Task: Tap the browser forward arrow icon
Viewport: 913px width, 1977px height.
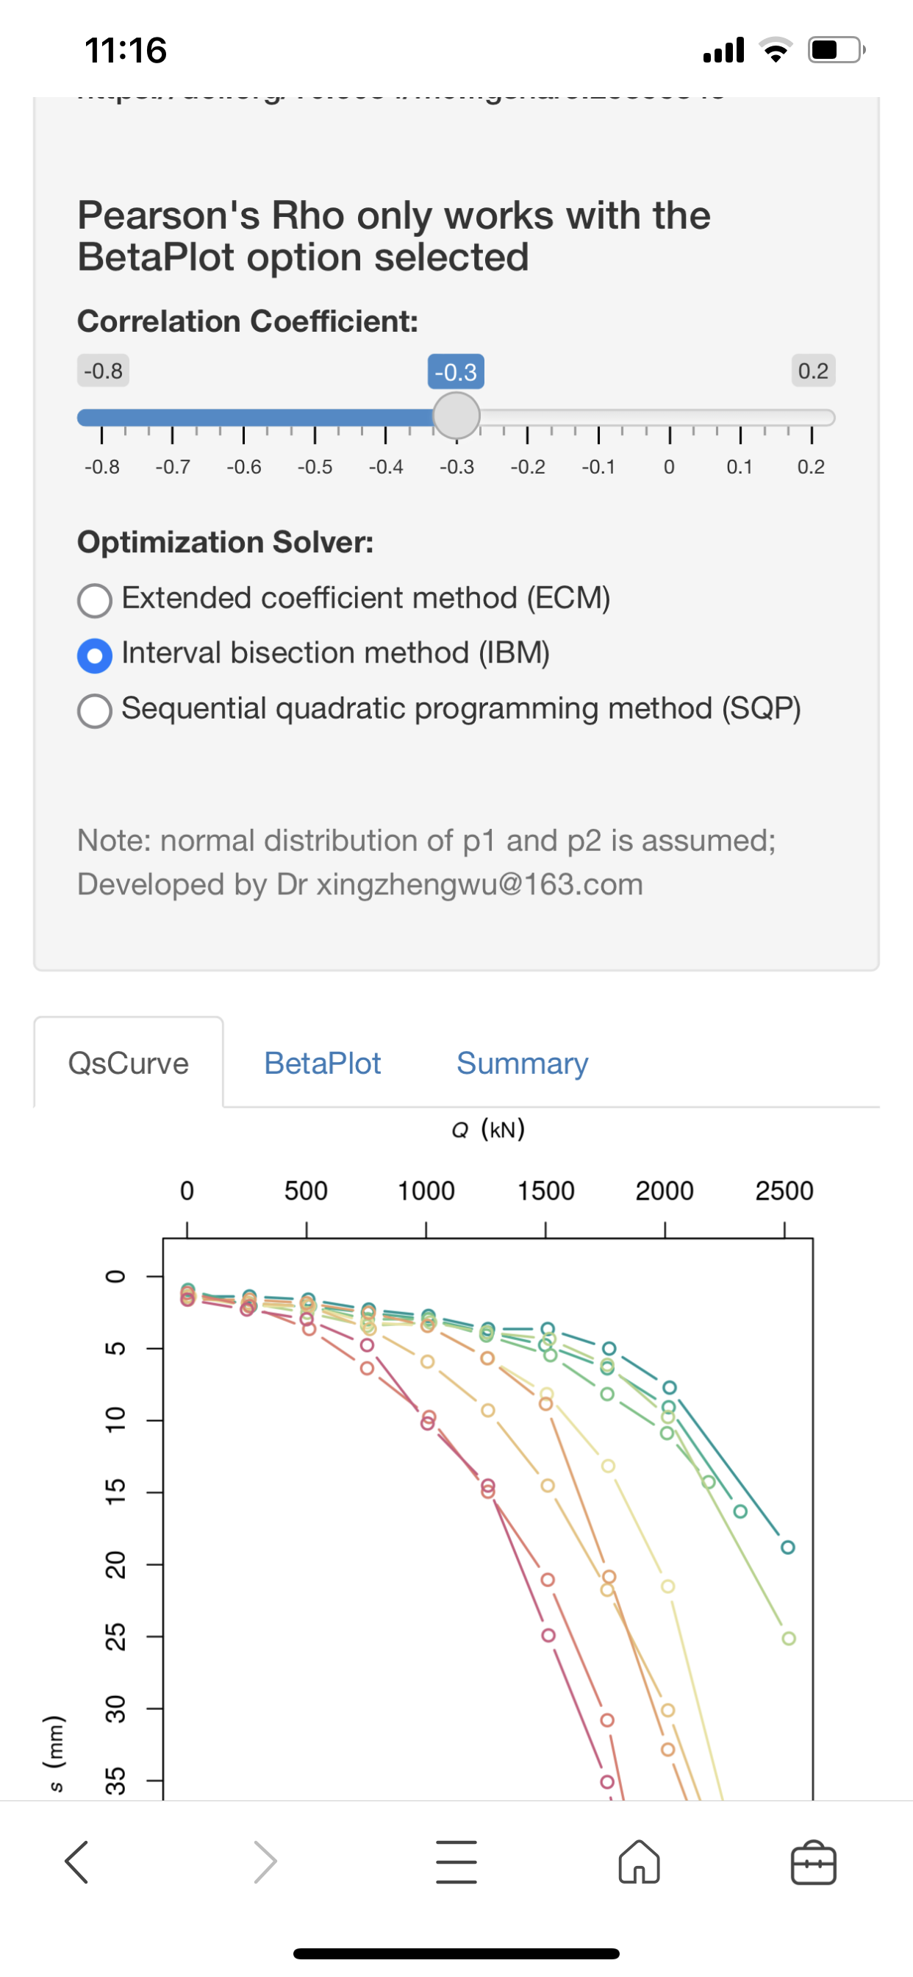Action: tap(265, 1862)
